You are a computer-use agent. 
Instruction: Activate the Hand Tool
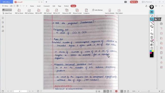(7, 10)
